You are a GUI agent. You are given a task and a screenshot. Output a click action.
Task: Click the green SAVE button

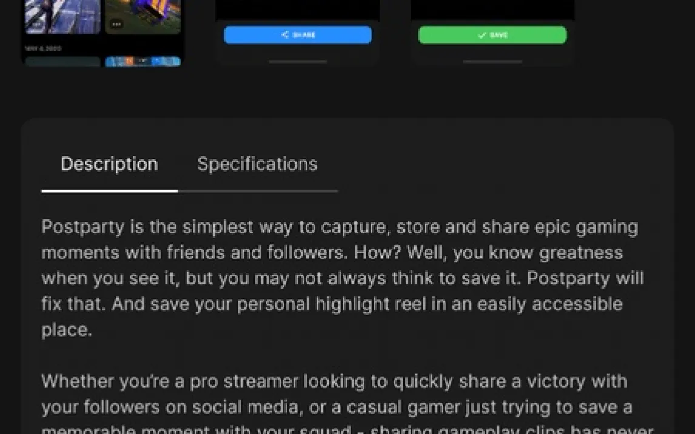(x=492, y=35)
